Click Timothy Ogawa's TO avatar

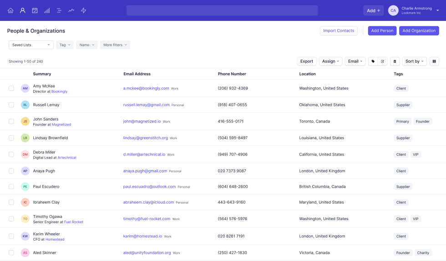click(25, 219)
